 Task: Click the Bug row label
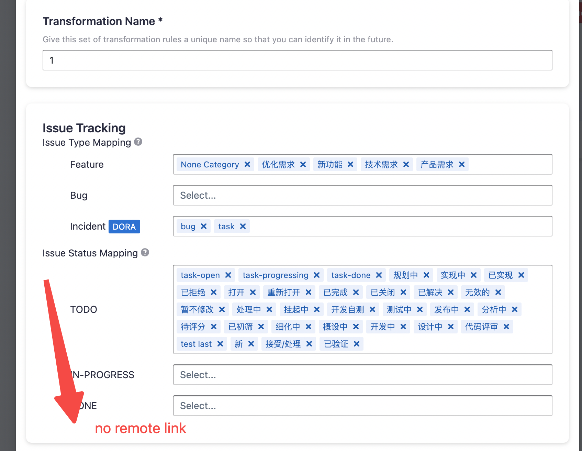(79, 195)
